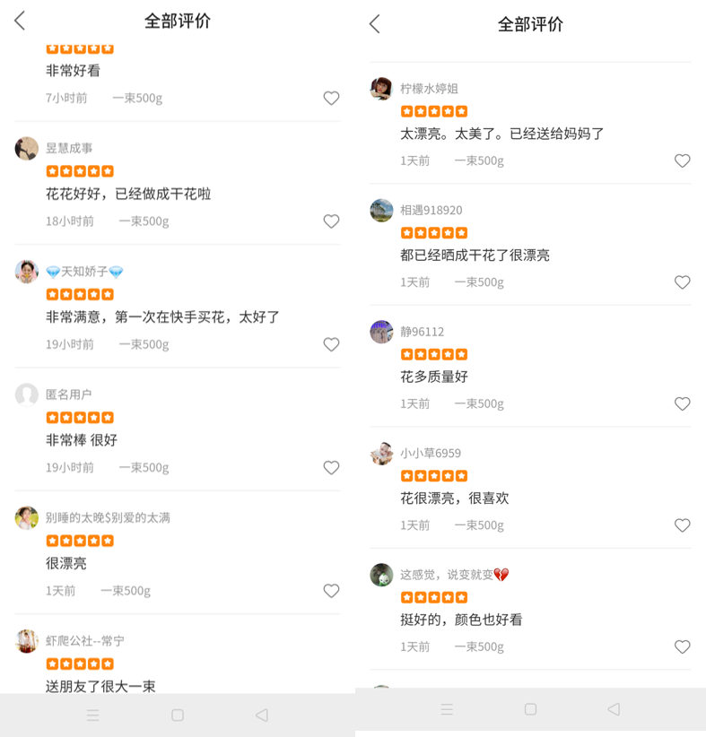Image resolution: width=706 pixels, height=737 pixels.
Task: Tap the username 相遇918920
Action: [x=431, y=210]
